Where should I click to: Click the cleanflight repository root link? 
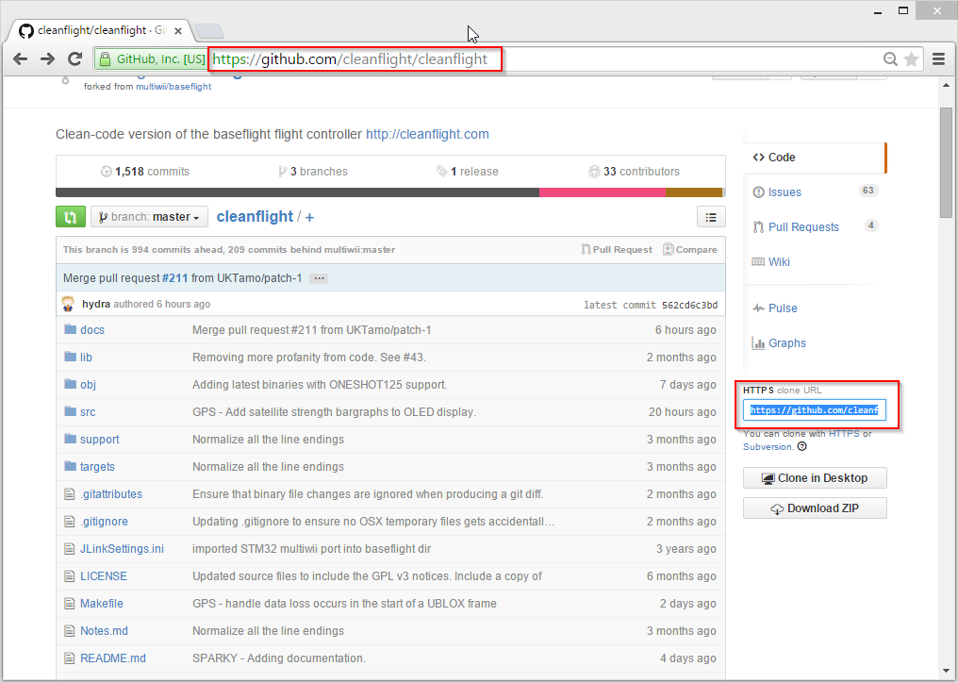pyautogui.click(x=255, y=216)
